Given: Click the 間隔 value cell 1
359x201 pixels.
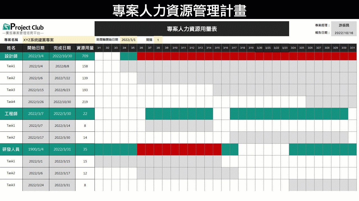Looking at the screenshot, I should (158, 40).
